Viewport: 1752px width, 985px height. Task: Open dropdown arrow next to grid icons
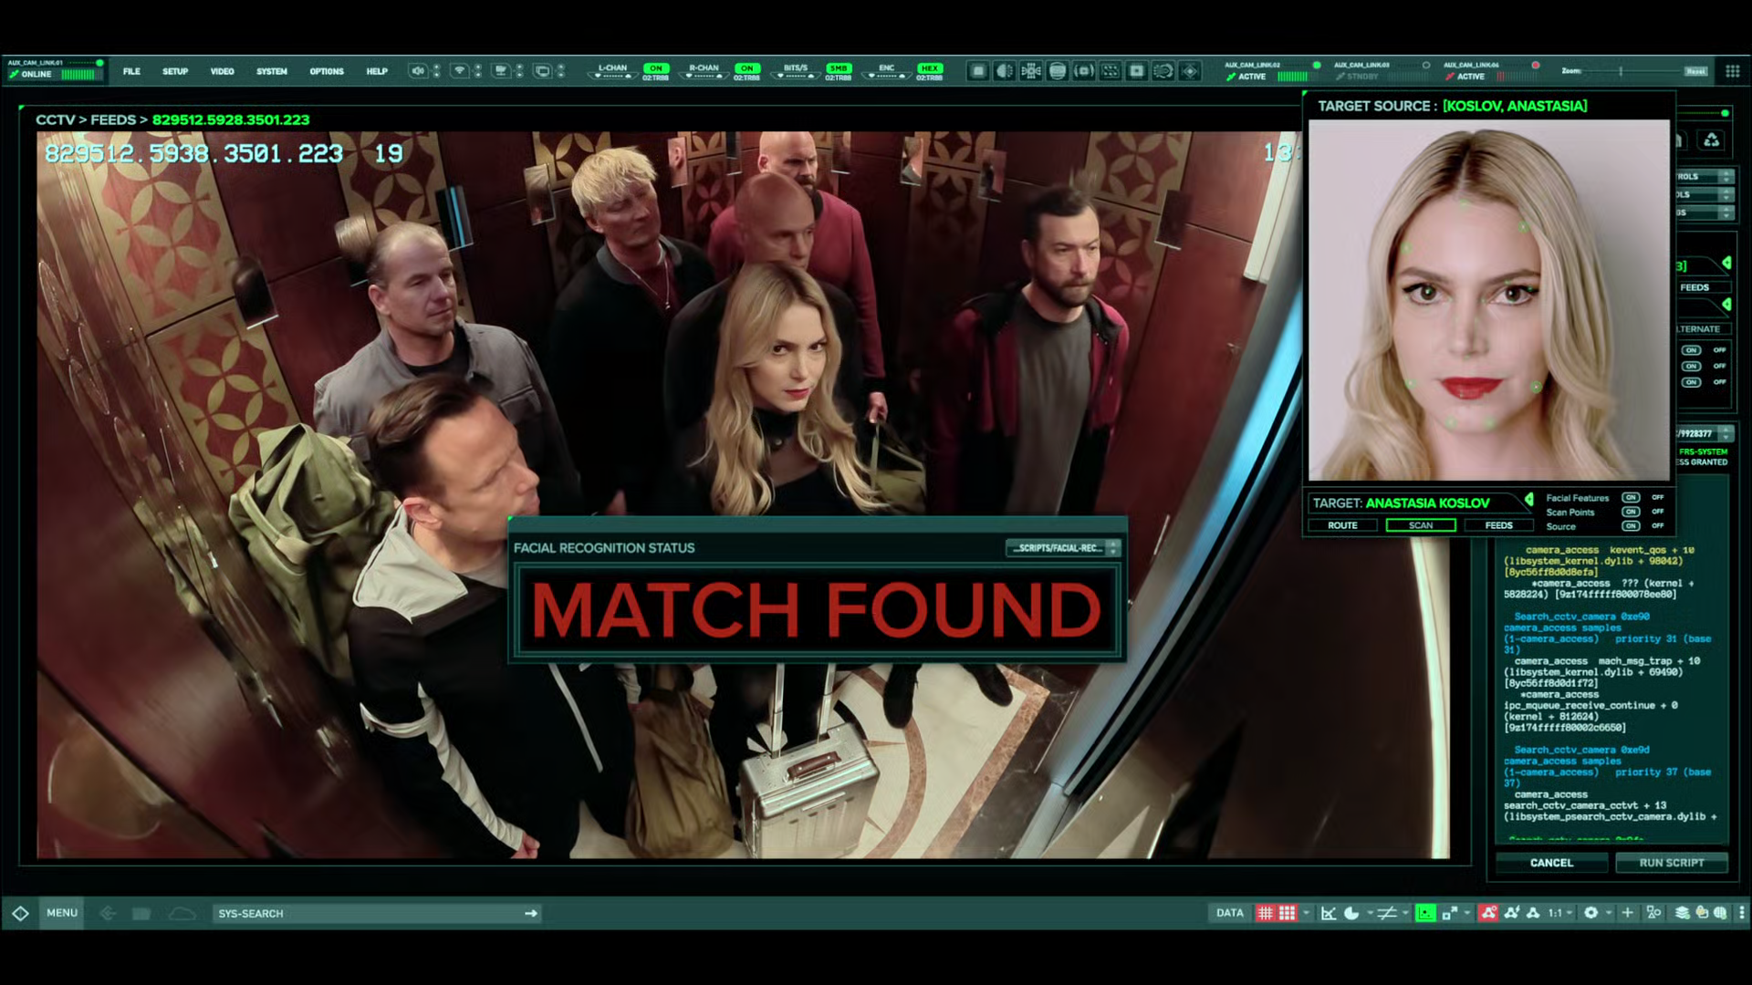click(1306, 913)
